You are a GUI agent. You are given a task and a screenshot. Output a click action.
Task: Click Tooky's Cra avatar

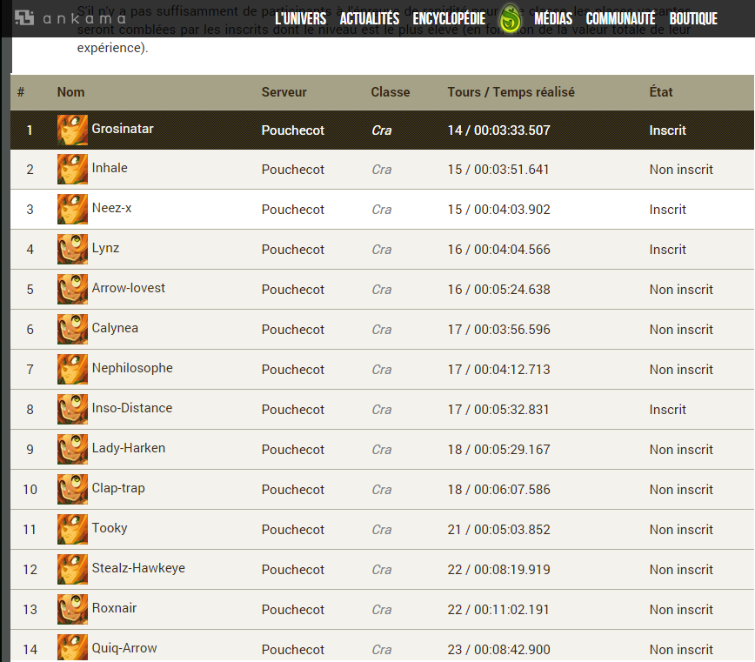(73, 529)
